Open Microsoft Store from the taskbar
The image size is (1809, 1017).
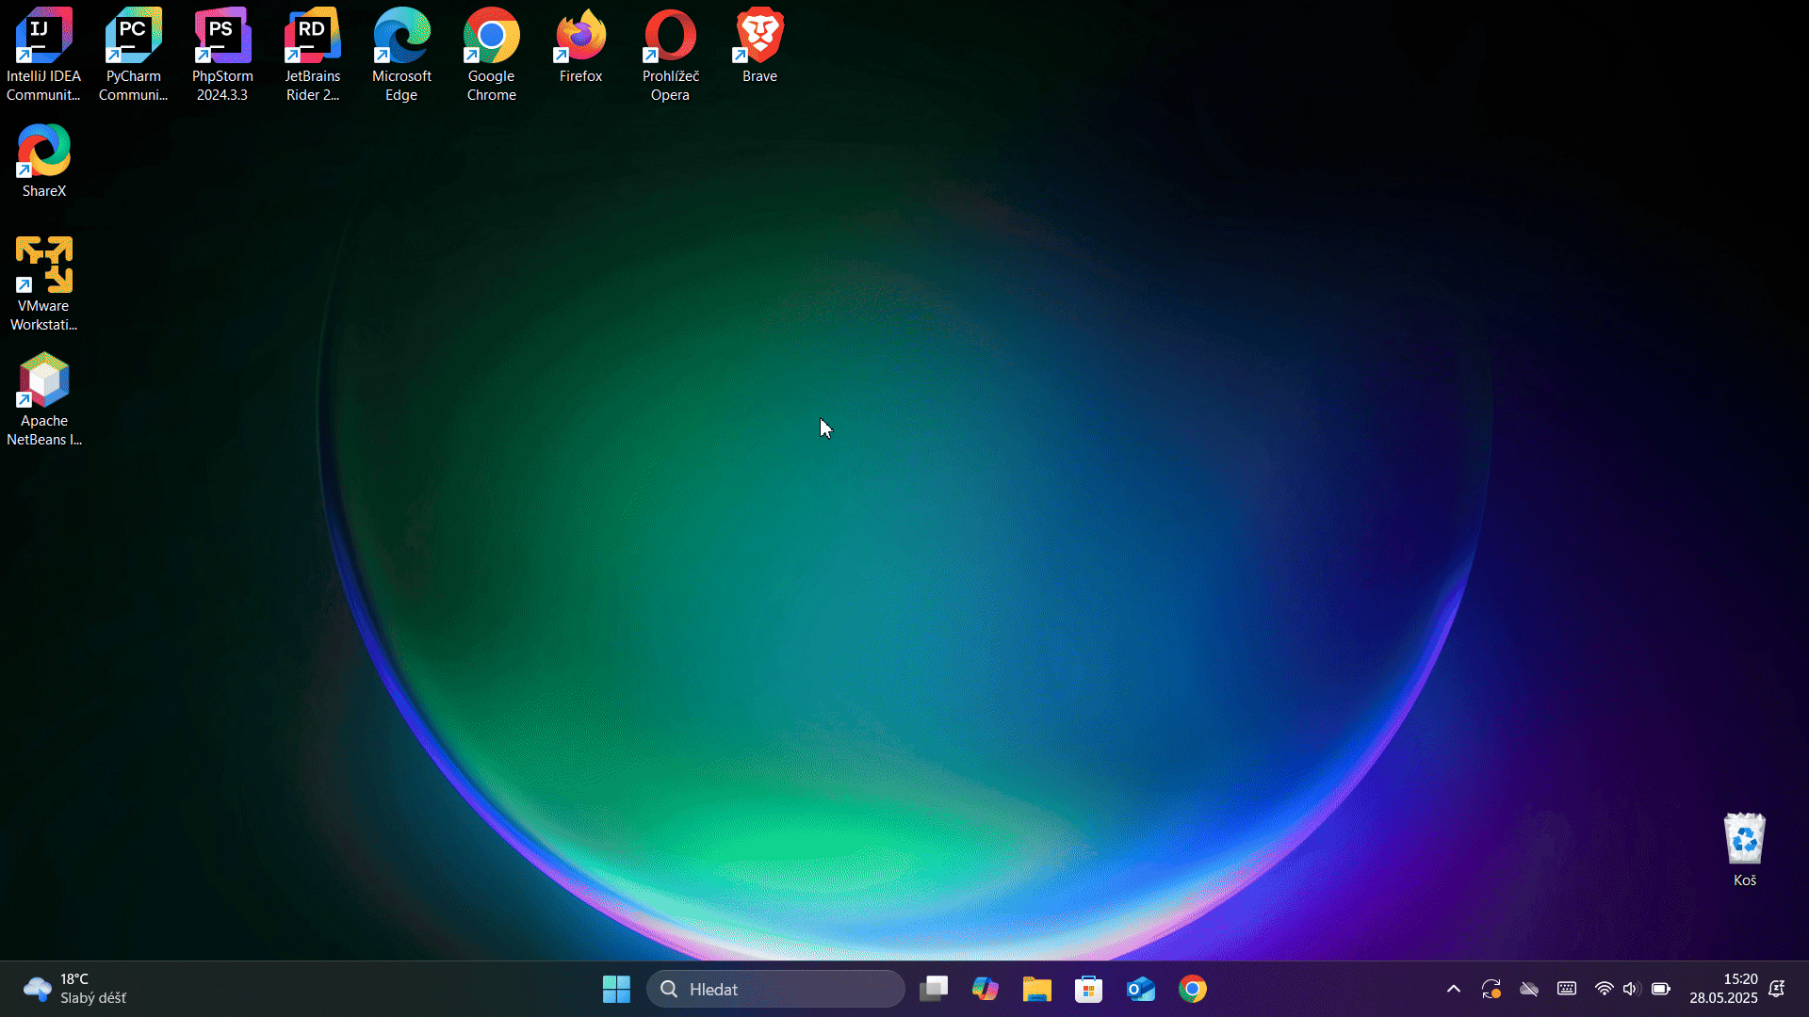pos(1088,989)
